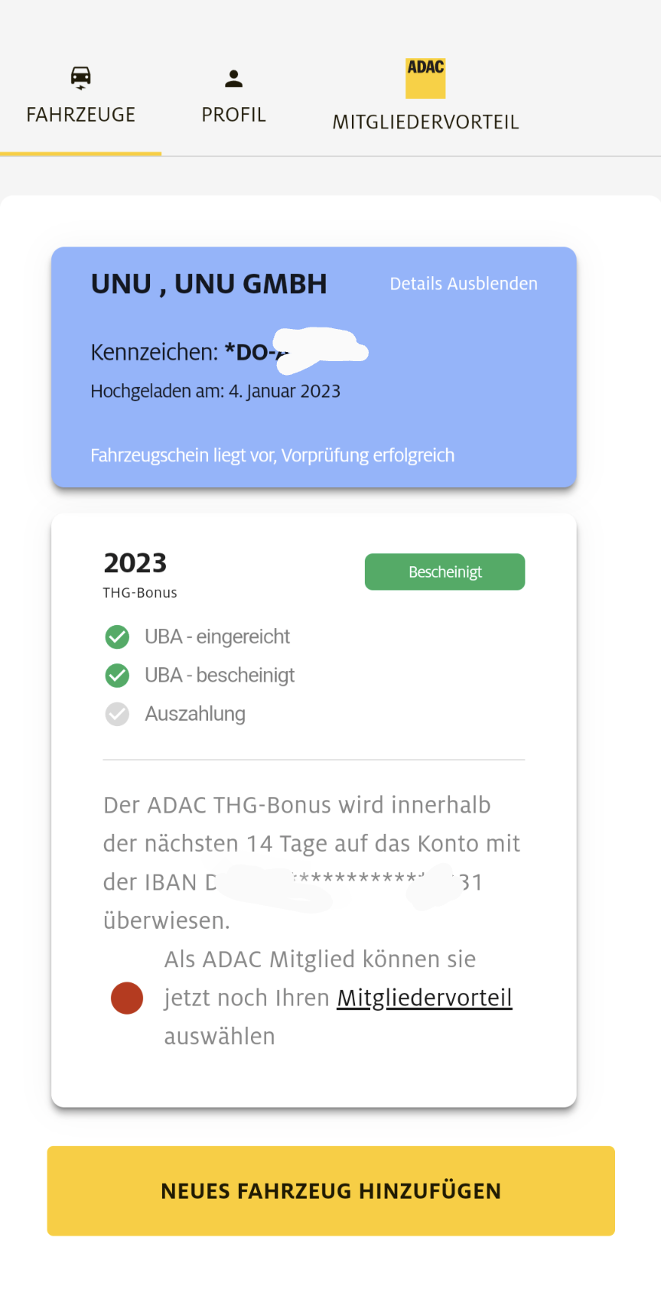Collapse details via Details Ausblenden
The image size is (661, 1293).
464,284
